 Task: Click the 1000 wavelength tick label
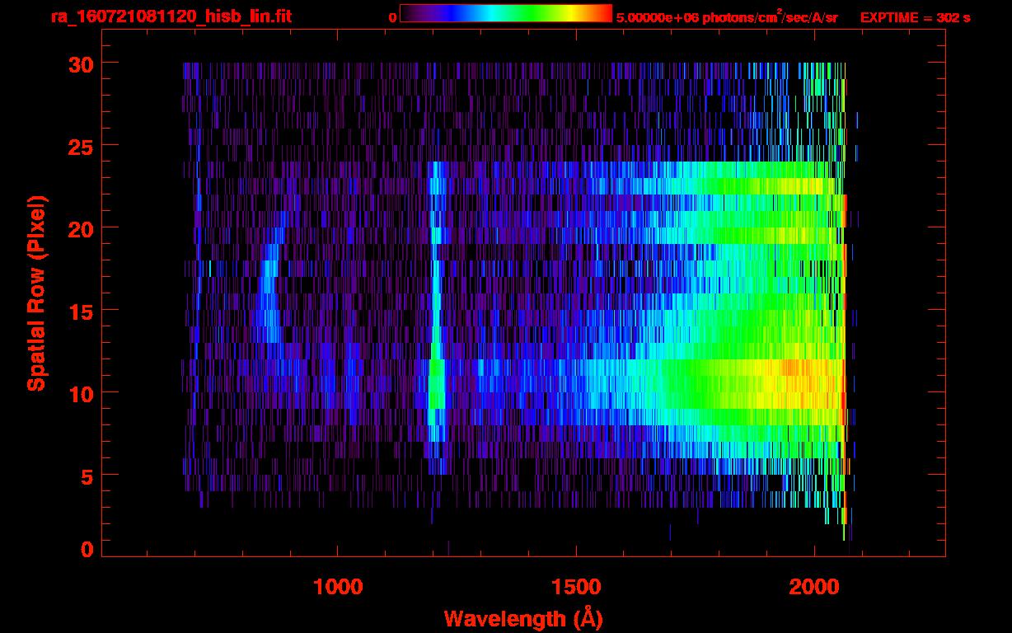(x=338, y=586)
